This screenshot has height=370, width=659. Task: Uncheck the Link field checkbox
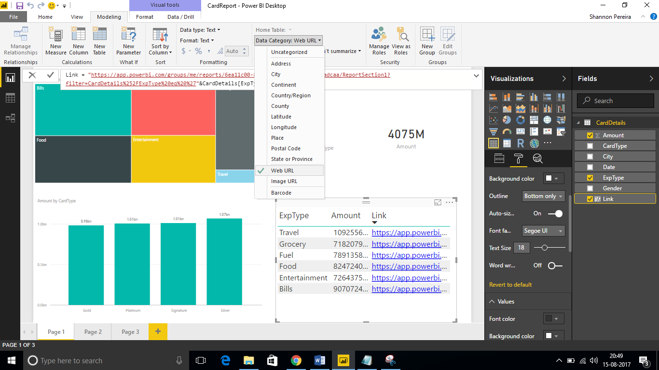[590, 199]
